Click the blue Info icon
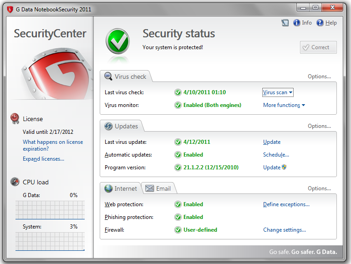This screenshot has height=264, width=351. click(x=297, y=23)
